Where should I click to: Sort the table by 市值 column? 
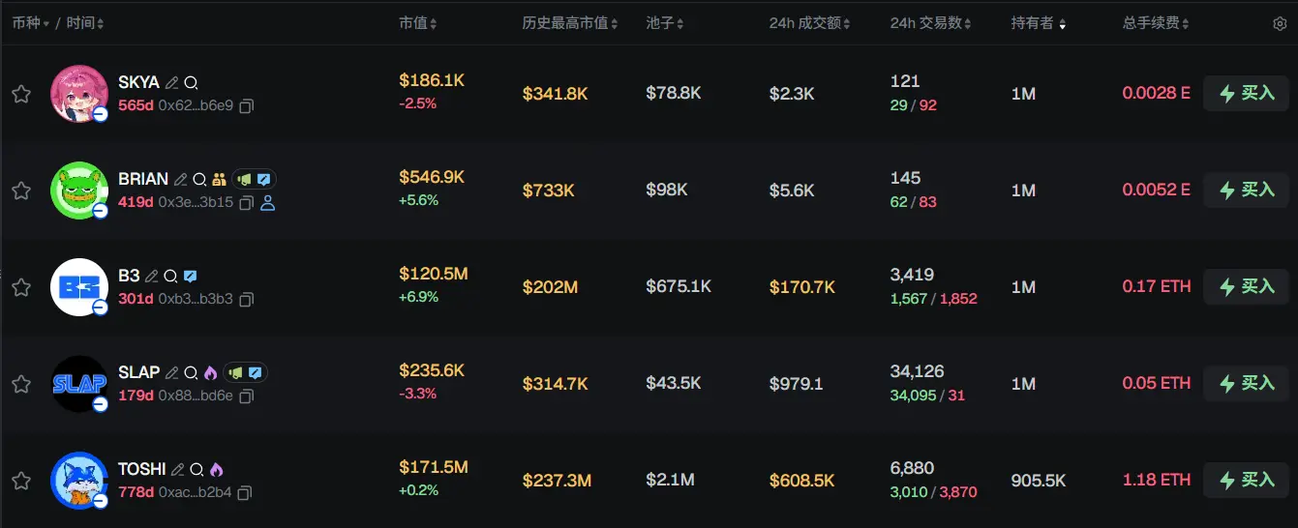(418, 23)
